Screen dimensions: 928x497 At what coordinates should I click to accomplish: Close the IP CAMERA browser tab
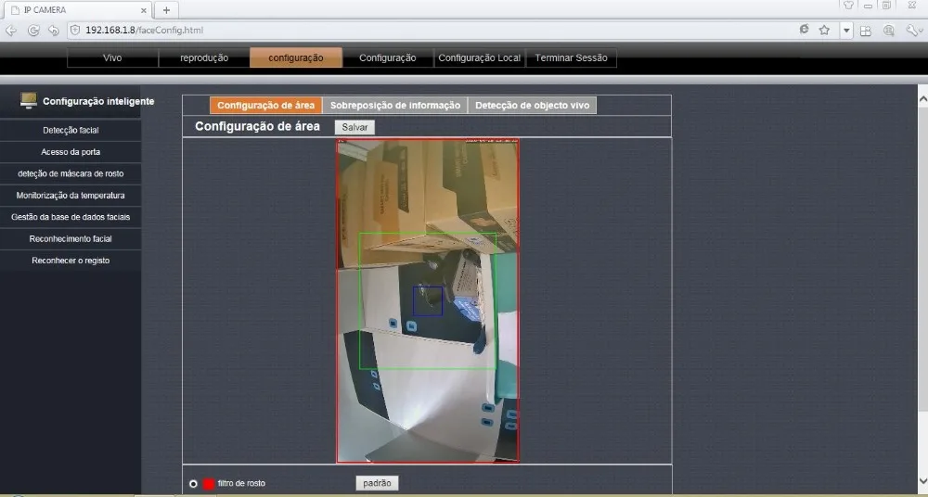pyautogui.click(x=144, y=10)
